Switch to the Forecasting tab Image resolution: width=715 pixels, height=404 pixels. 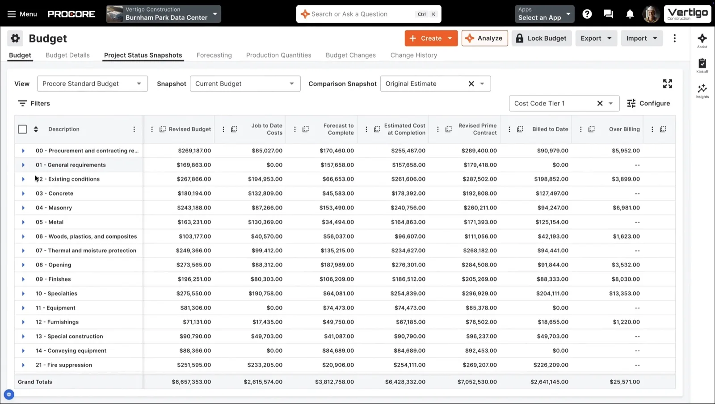[x=214, y=55]
